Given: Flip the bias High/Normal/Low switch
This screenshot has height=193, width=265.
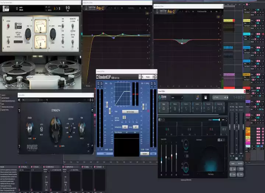Looking at the screenshot, I should 63,26.
